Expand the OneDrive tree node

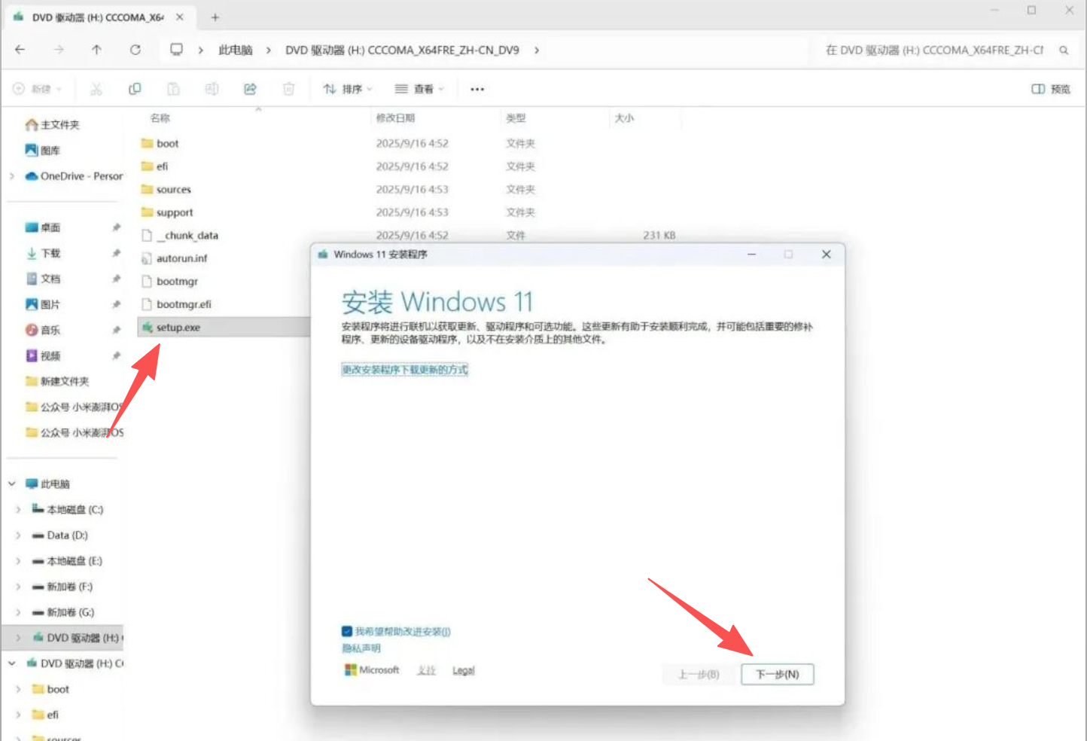pyautogui.click(x=11, y=176)
